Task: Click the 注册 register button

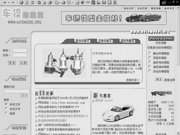Action: [23, 63]
